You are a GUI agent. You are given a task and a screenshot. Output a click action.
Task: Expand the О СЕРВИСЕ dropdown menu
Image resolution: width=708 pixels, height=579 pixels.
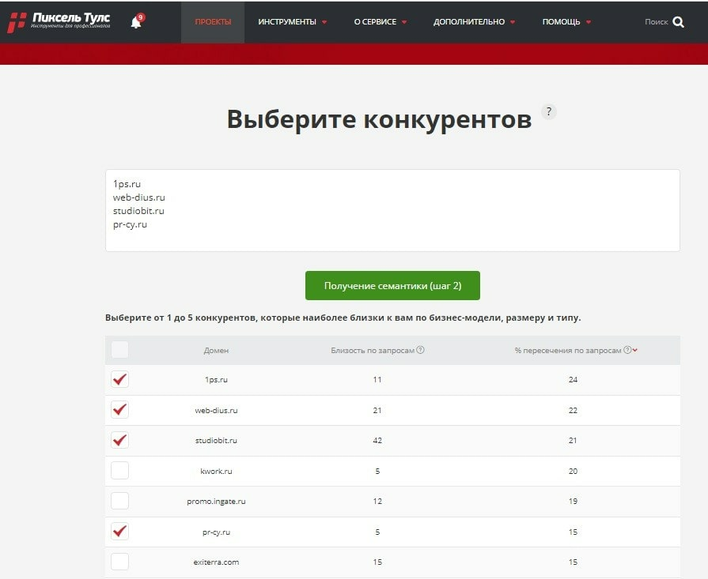click(381, 21)
